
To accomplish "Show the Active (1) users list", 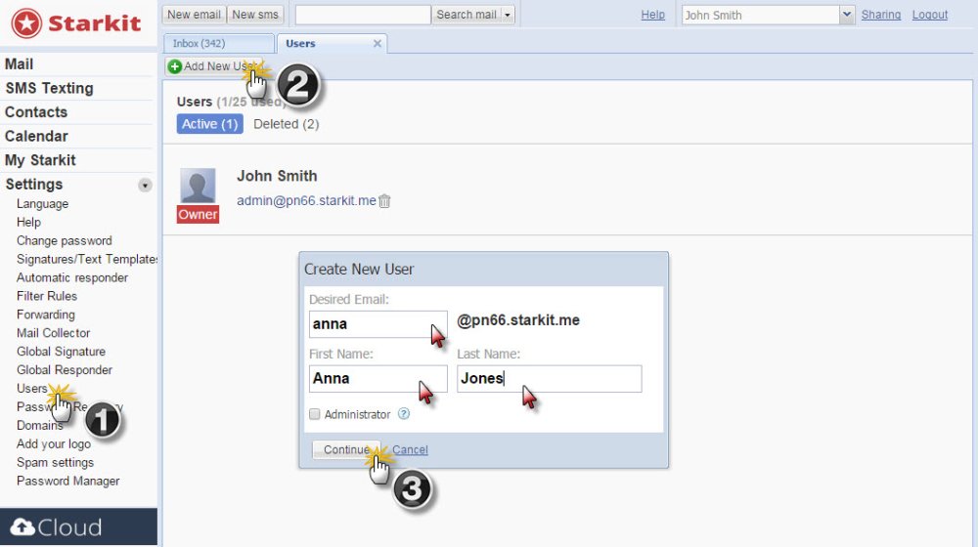I will tap(209, 124).
